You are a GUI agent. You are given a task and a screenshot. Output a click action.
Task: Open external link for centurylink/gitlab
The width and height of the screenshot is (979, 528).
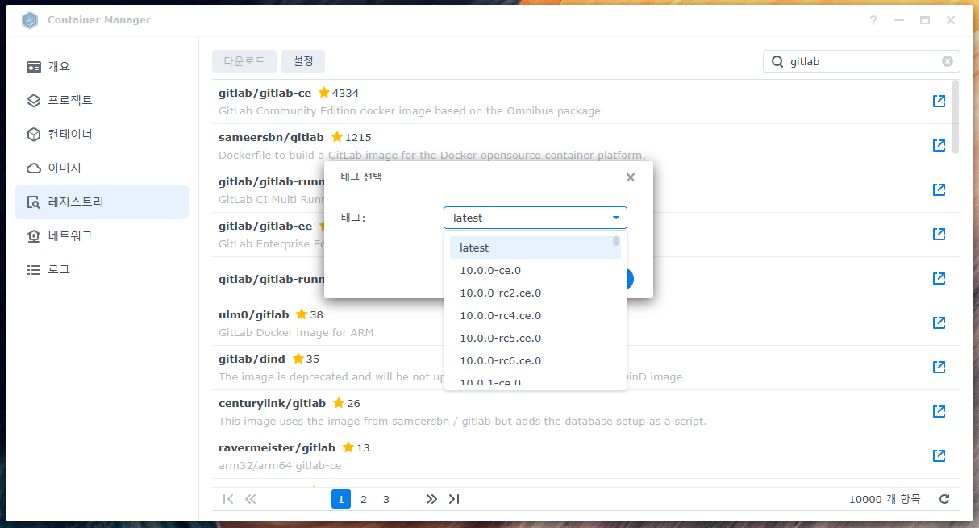coord(939,411)
